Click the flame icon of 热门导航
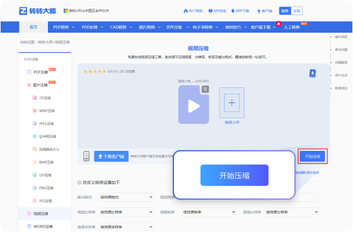353x232 pixels. pos(186,11)
